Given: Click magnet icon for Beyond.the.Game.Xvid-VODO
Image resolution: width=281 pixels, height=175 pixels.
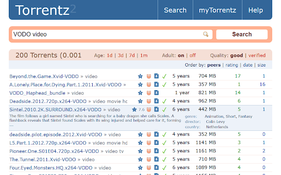Looking at the screenshot, I should tap(149, 76).
